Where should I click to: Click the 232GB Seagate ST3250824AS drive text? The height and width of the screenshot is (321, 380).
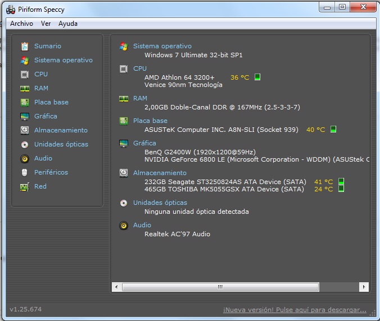225,182
